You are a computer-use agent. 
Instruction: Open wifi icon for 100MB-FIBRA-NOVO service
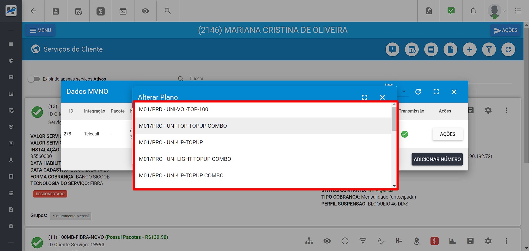[363, 241]
